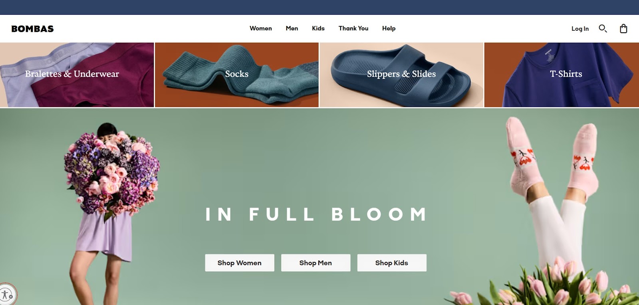Open the Bralettes & Underwear category tile
Image resolution: width=639 pixels, height=305 pixels.
[x=77, y=75]
